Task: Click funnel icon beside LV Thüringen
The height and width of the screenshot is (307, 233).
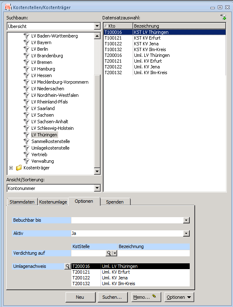Action: point(26,135)
